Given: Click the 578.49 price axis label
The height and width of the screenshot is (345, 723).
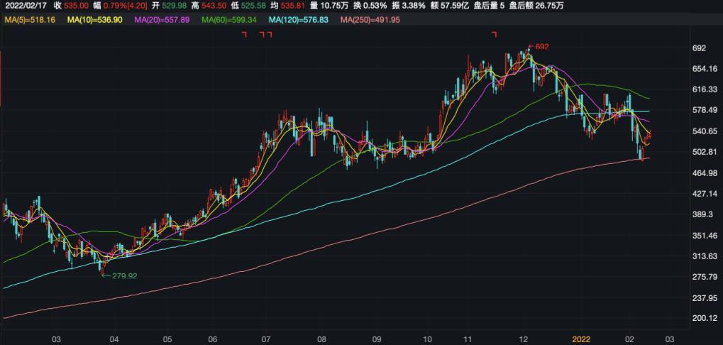Looking at the screenshot, I should point(704,110).
